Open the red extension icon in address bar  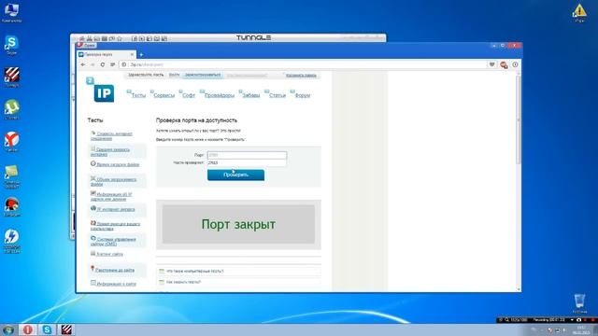504,65
